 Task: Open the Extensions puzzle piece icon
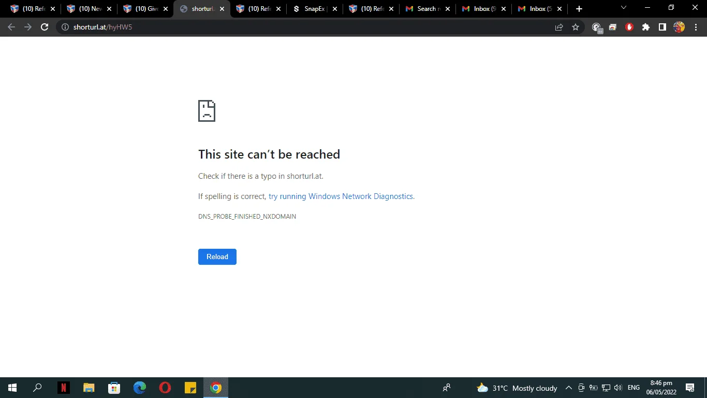click(646, 27)
